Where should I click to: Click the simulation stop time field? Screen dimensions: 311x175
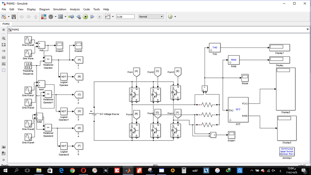point(125,17)
